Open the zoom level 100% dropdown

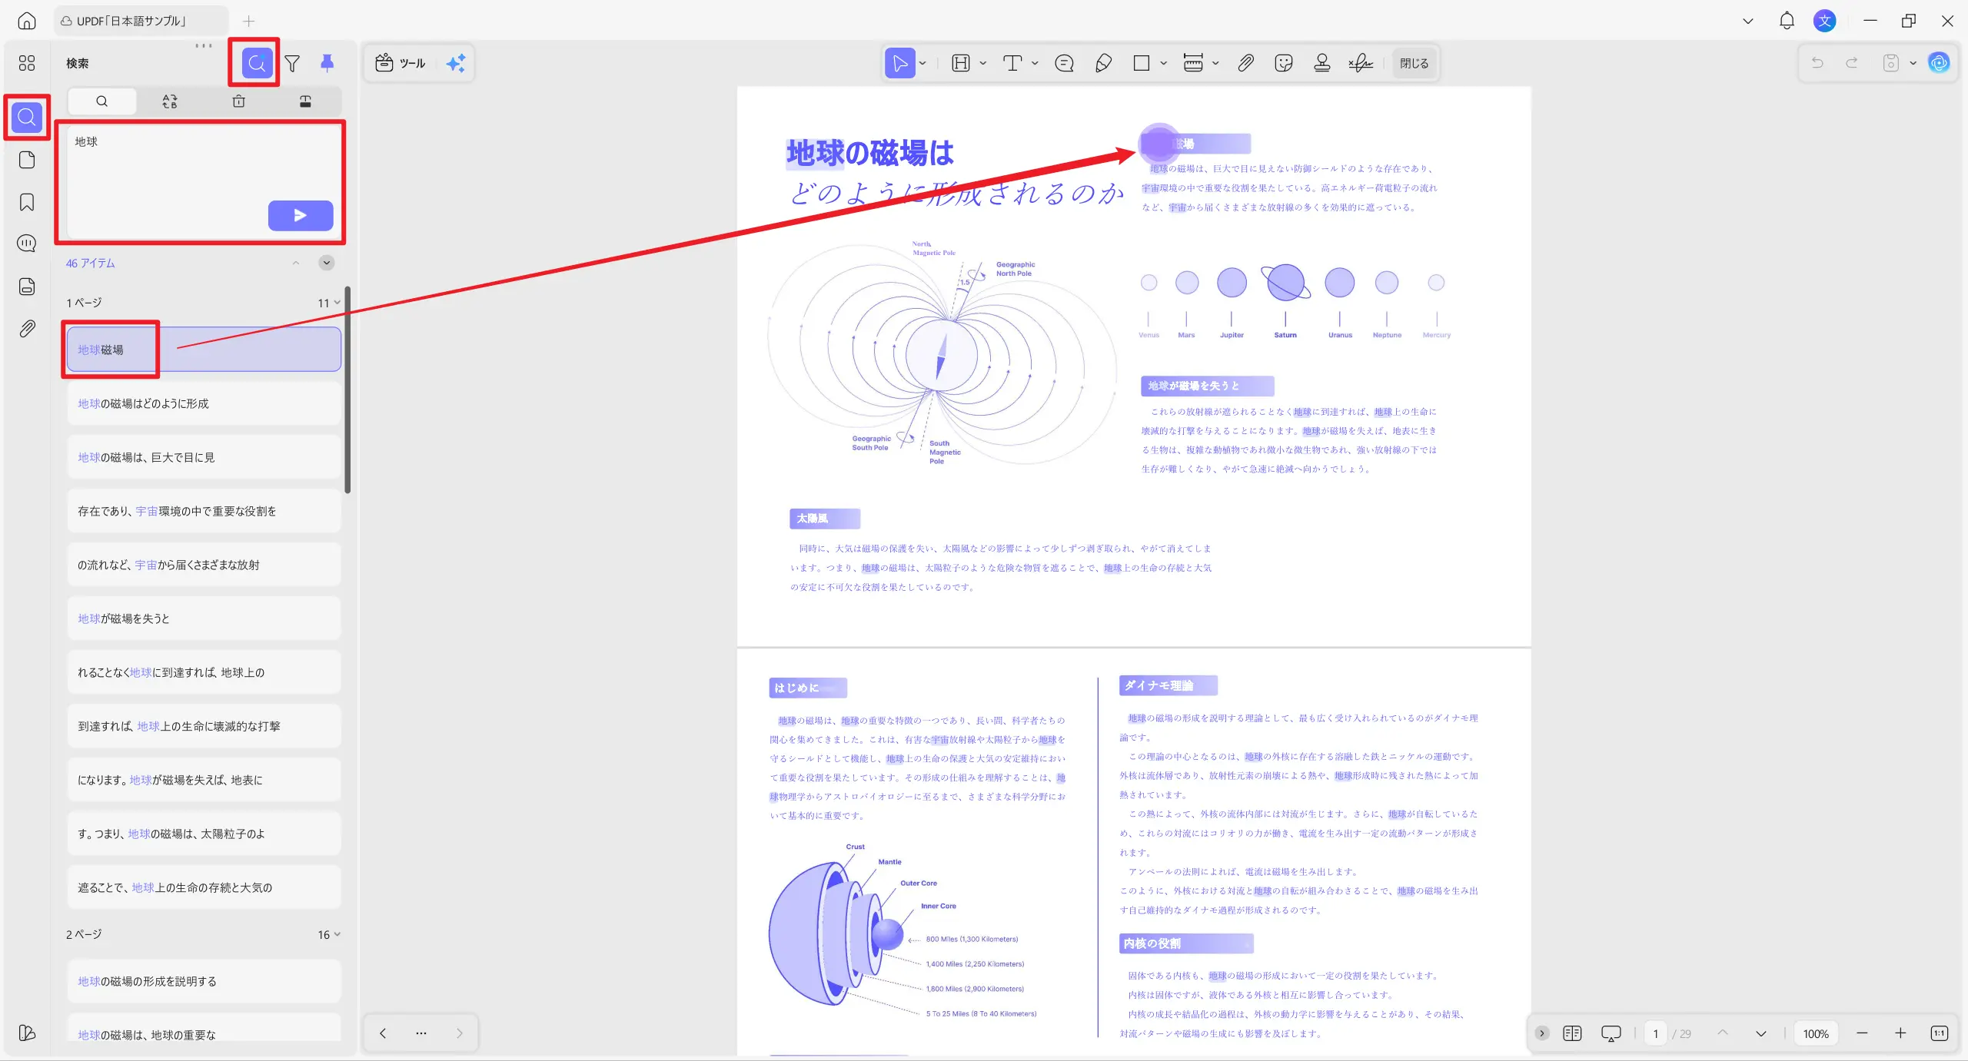tap(1816, 1033)
